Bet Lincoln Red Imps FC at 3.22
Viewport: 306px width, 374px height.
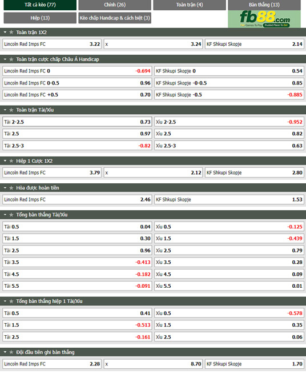52,44
